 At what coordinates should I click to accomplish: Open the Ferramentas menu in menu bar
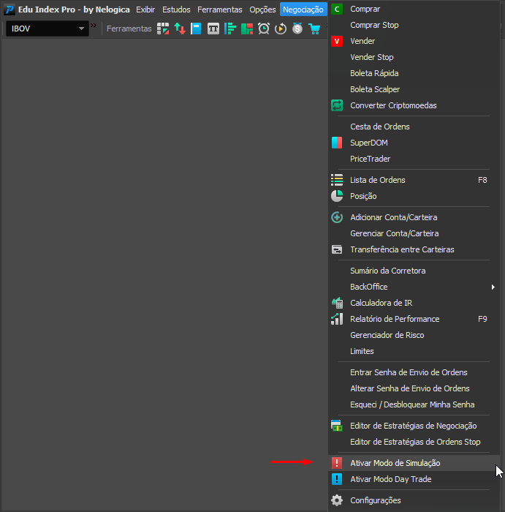[x=220, y=10]
